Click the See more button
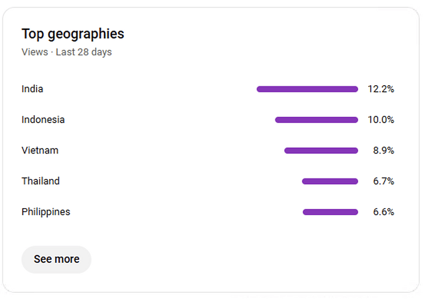 (x=57, y=259)
